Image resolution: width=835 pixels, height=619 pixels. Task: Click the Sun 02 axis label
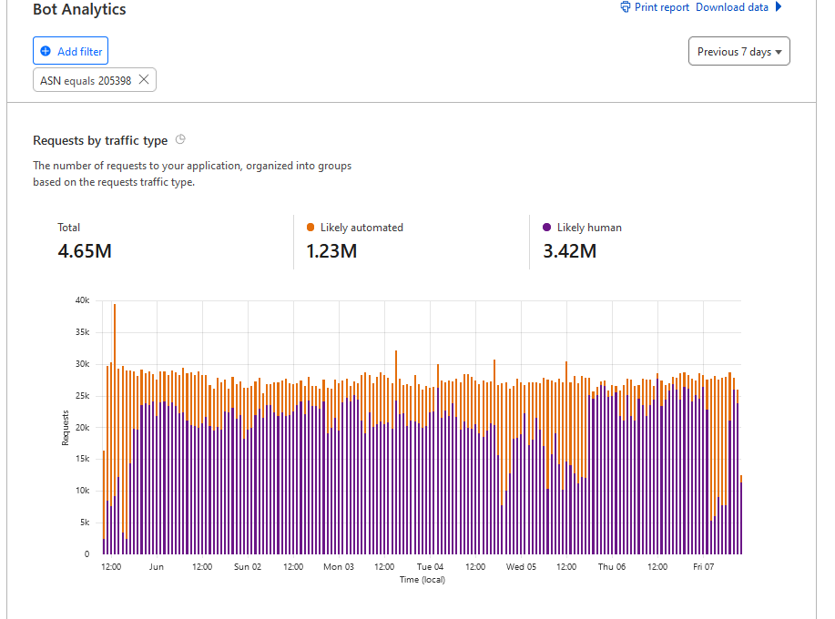(x=248, y=567)
